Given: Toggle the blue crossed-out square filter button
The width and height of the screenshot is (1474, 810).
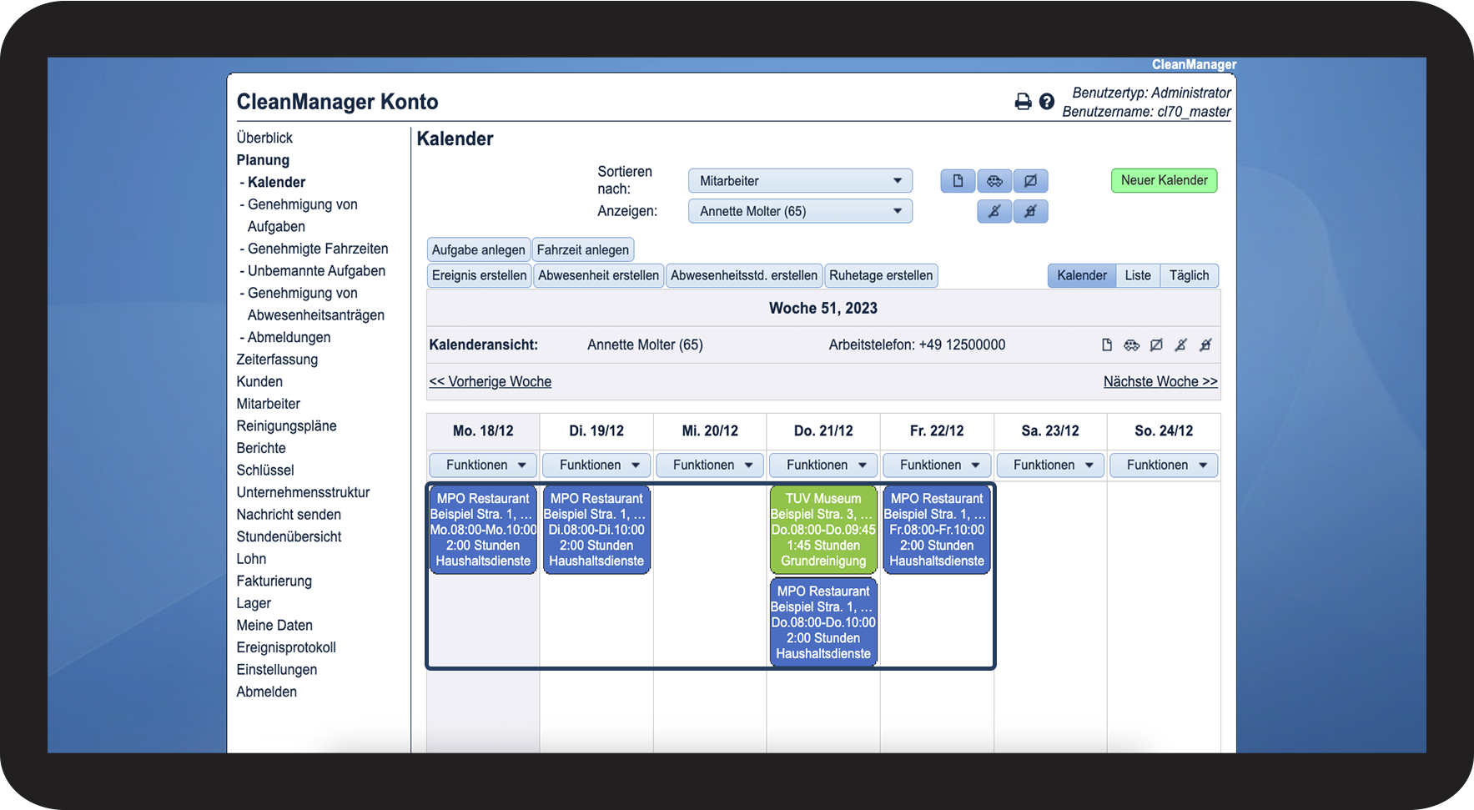Looking at the screenshot, I should pos(1031,181).
